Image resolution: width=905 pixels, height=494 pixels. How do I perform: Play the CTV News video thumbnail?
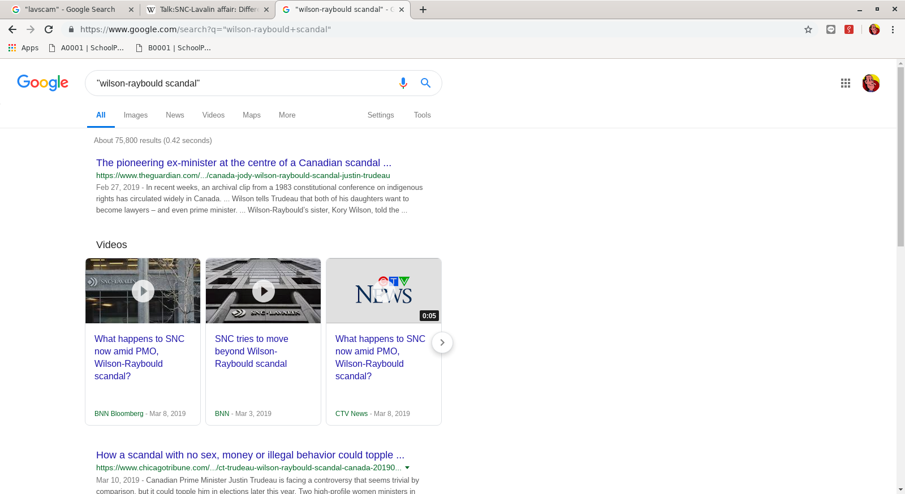tap(384, 291)
